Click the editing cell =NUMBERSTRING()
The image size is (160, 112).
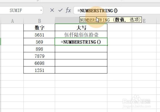[x=81, y=42]
